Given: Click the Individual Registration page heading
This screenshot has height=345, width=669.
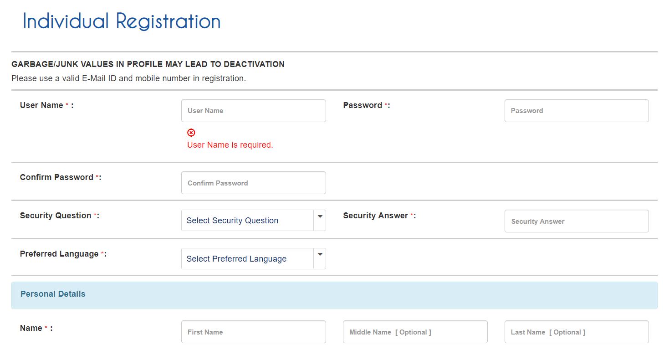Looking at the screenshot, I should click(x=122, y=21).
